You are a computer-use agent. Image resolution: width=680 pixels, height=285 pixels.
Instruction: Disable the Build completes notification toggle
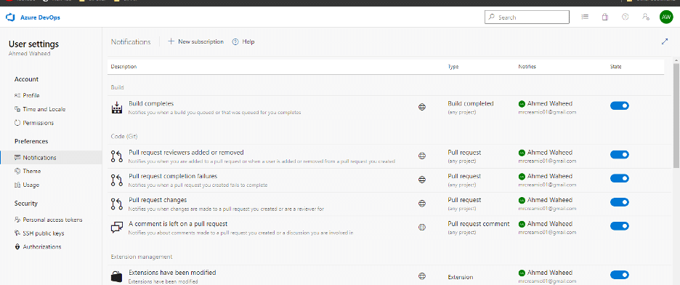[x=619, y=106]
